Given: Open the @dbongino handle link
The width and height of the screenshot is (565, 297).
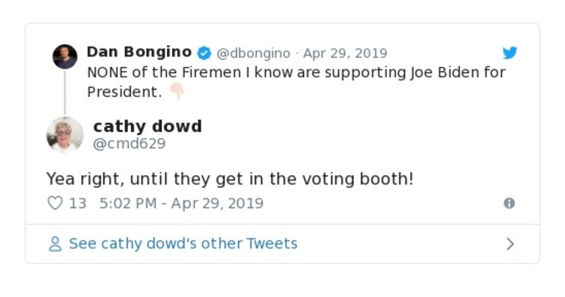Looking at the screenshot, I should click(x=253, y=53).
